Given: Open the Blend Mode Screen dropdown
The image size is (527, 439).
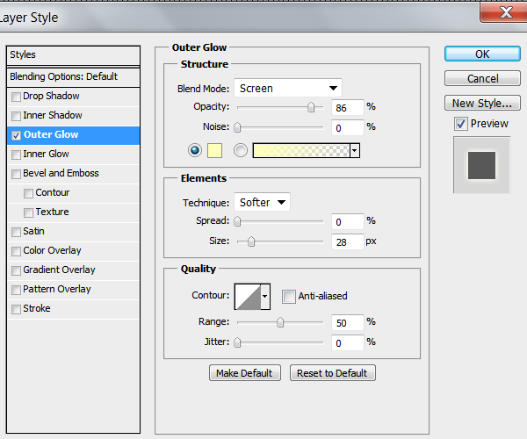Looking at the screenshot, I should point(288,88).
